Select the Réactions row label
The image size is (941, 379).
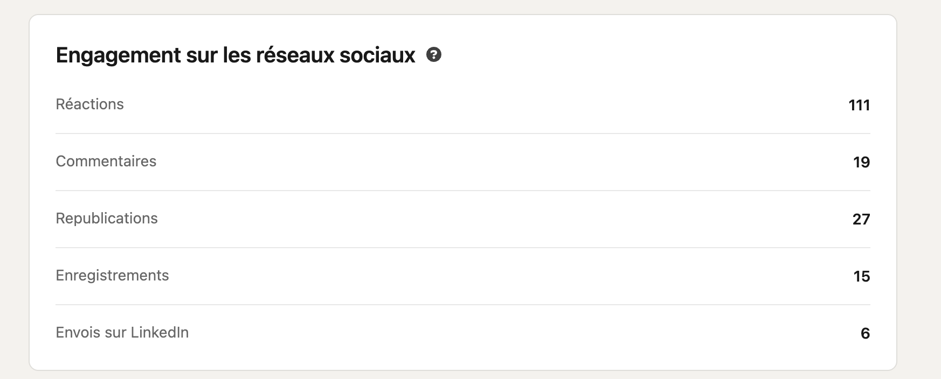coord(90,104)
